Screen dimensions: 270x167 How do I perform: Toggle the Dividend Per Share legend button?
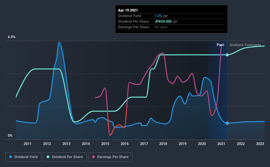pyautogui.click(x=65, y=157)
